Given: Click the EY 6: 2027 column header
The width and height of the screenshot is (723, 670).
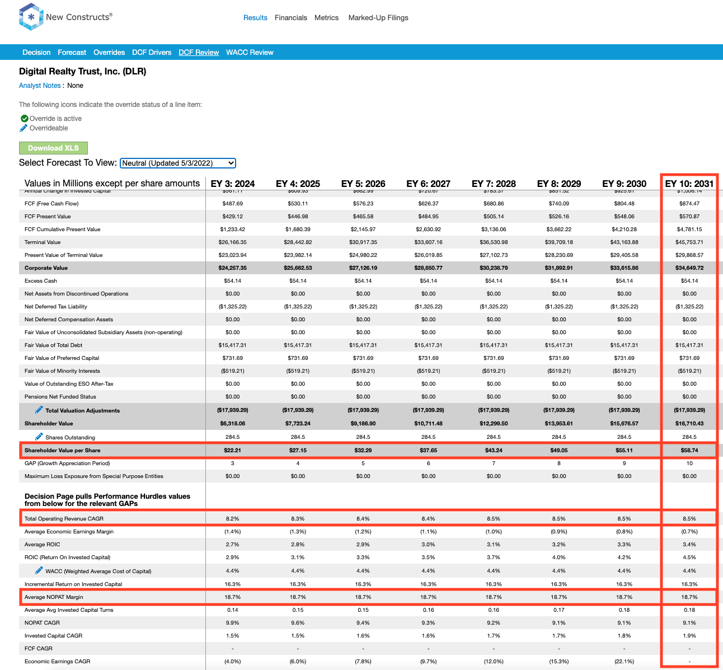Looking at the screenshot, I should [429, 184].
